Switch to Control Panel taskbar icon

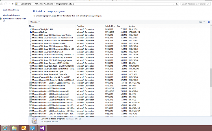(x=33, y=128)
